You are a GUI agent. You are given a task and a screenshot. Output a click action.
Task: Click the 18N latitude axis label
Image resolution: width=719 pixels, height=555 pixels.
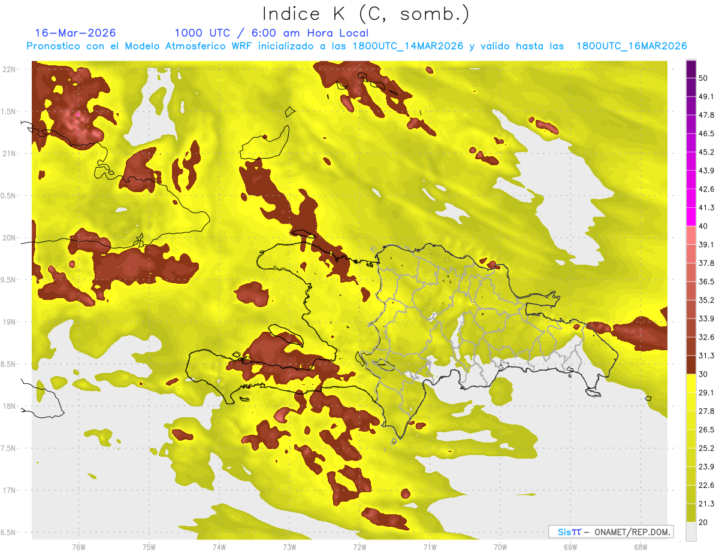[10, 406]
